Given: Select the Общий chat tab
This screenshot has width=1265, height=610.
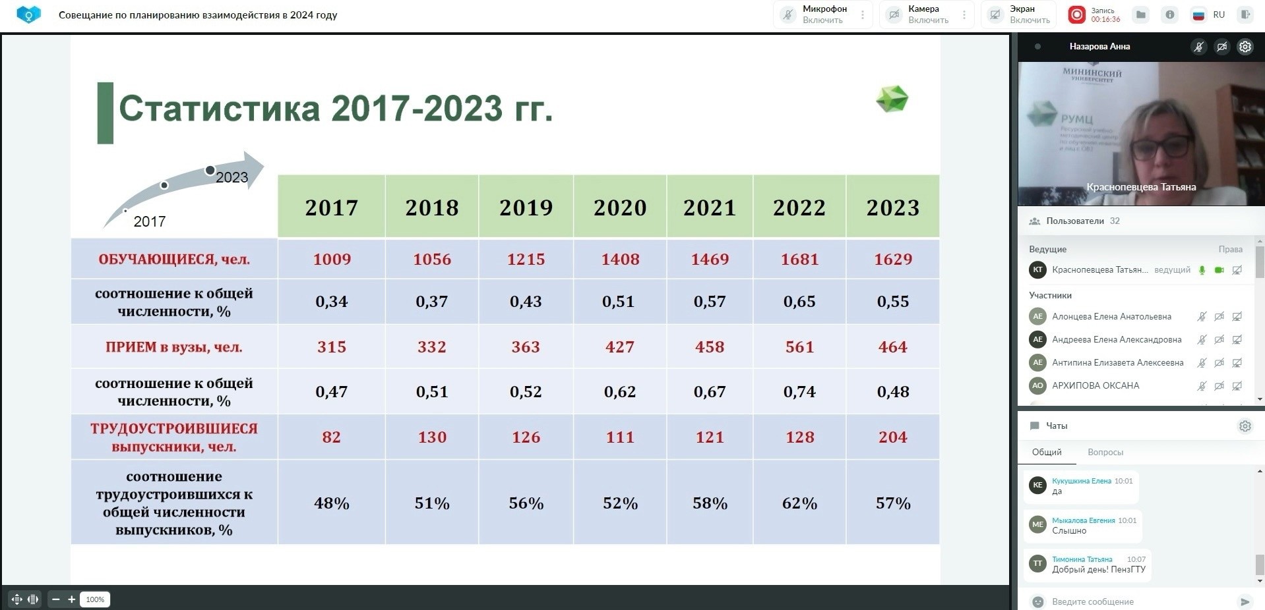Looking at the screenshot, I should point(1046,453).
